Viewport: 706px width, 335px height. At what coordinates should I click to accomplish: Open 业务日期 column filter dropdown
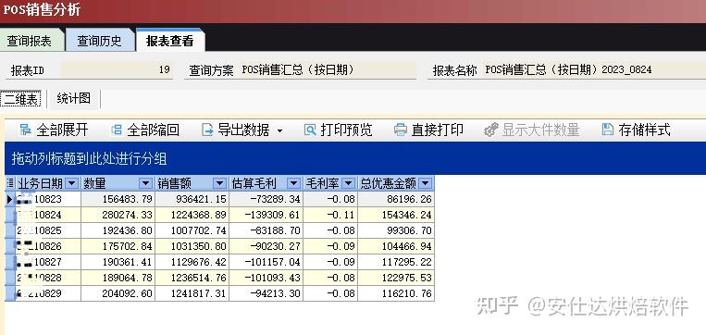click(71, 183)
